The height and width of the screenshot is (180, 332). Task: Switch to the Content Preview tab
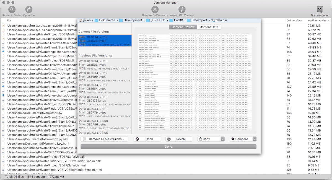pyautogui.click(x=183, y=27)
